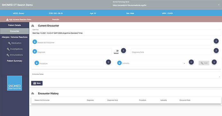The height and width of the screenshot is (116, 222).
Task: Open the Snomed Terminology Server dropdown
Action: coord(166,5)
